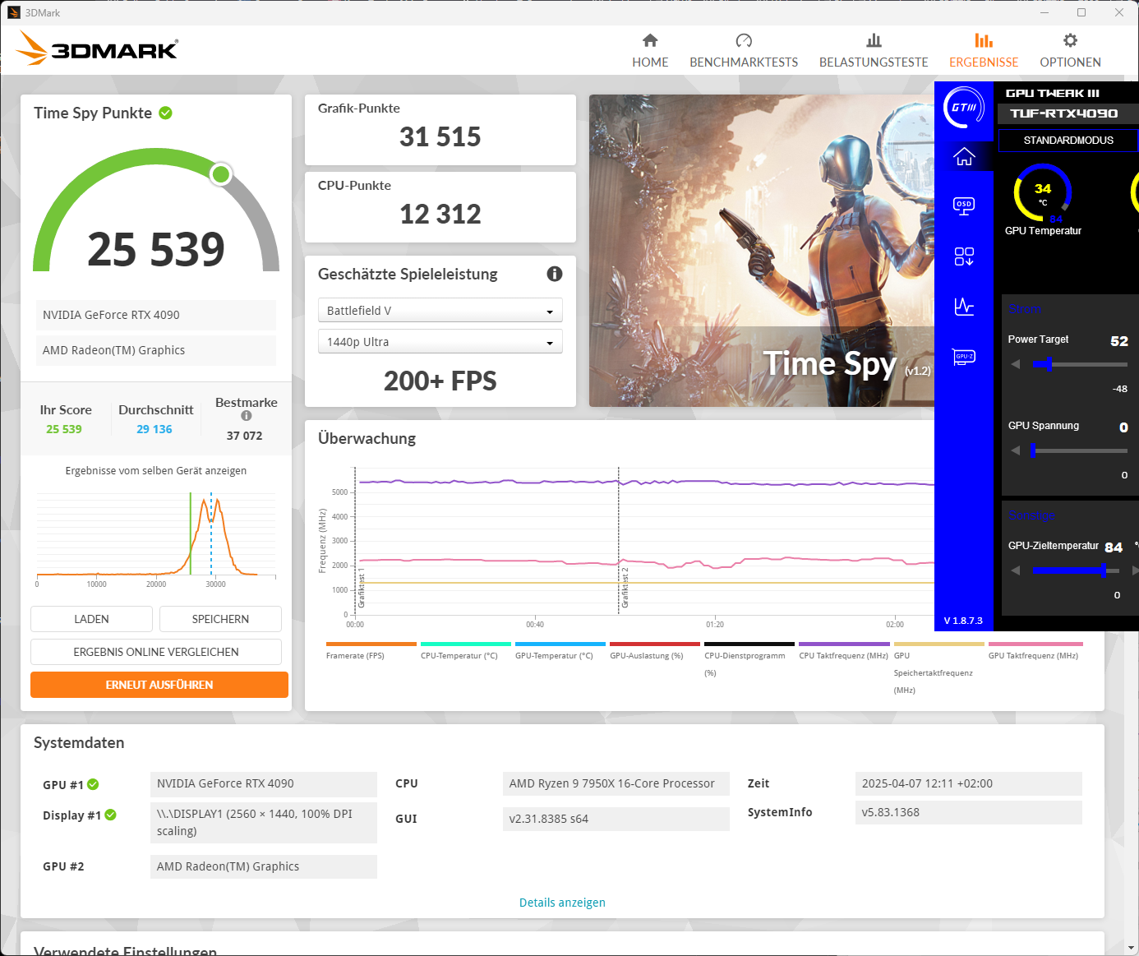Viewport: 1139px width, 956px height.
Task: Click the score distribution histogram chart
Action: (156, 536)
